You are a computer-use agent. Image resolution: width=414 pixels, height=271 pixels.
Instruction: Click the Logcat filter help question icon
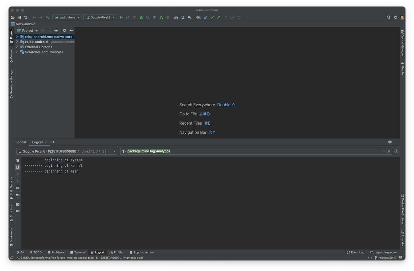point(396,151)
